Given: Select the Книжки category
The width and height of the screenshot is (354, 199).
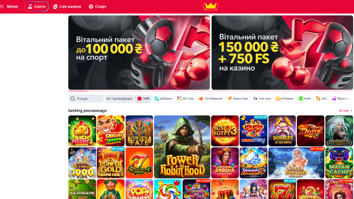Looking at the screenshot, I should (x=285, y=99).
